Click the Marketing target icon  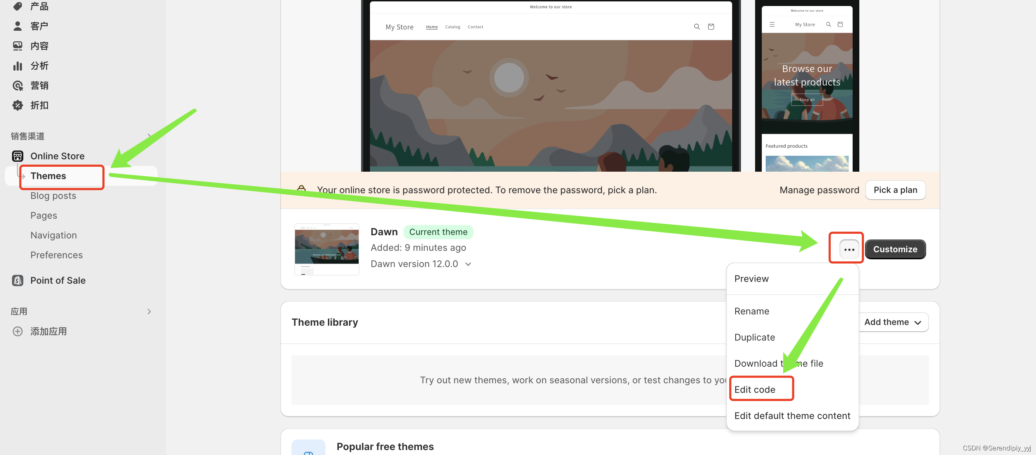[17, 85]
